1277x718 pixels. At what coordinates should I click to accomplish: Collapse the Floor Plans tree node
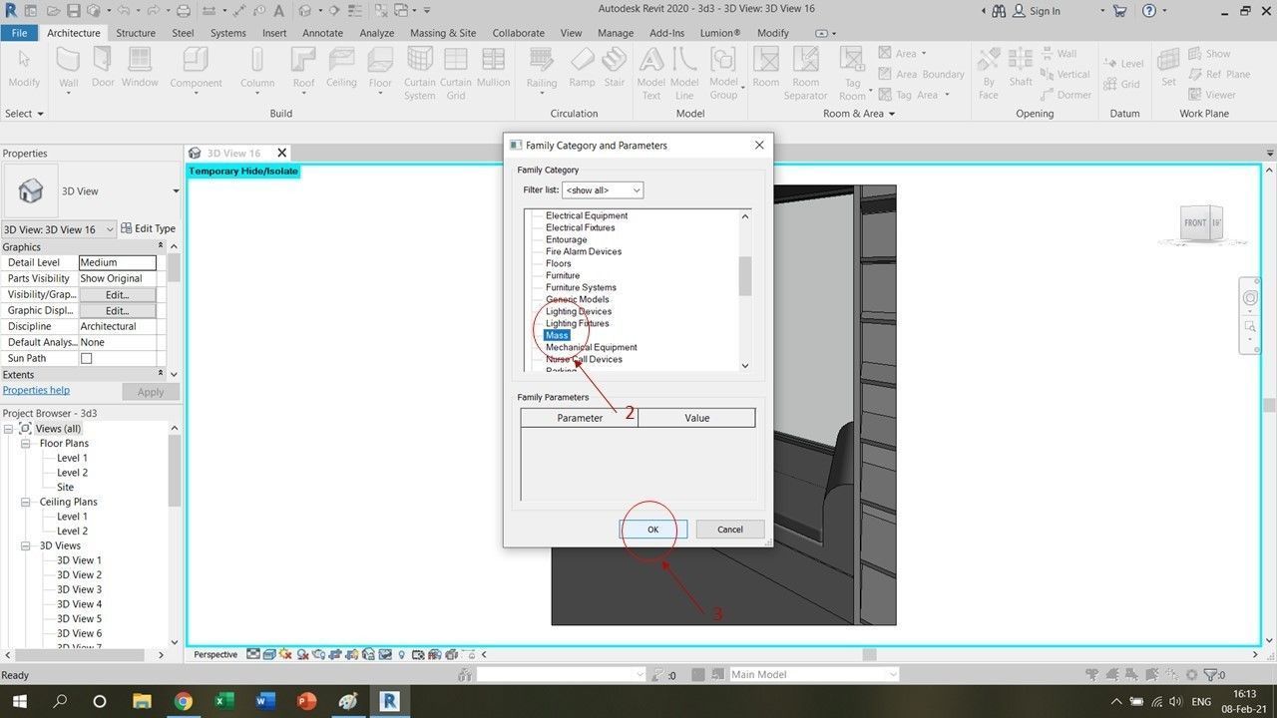point(26,444)
